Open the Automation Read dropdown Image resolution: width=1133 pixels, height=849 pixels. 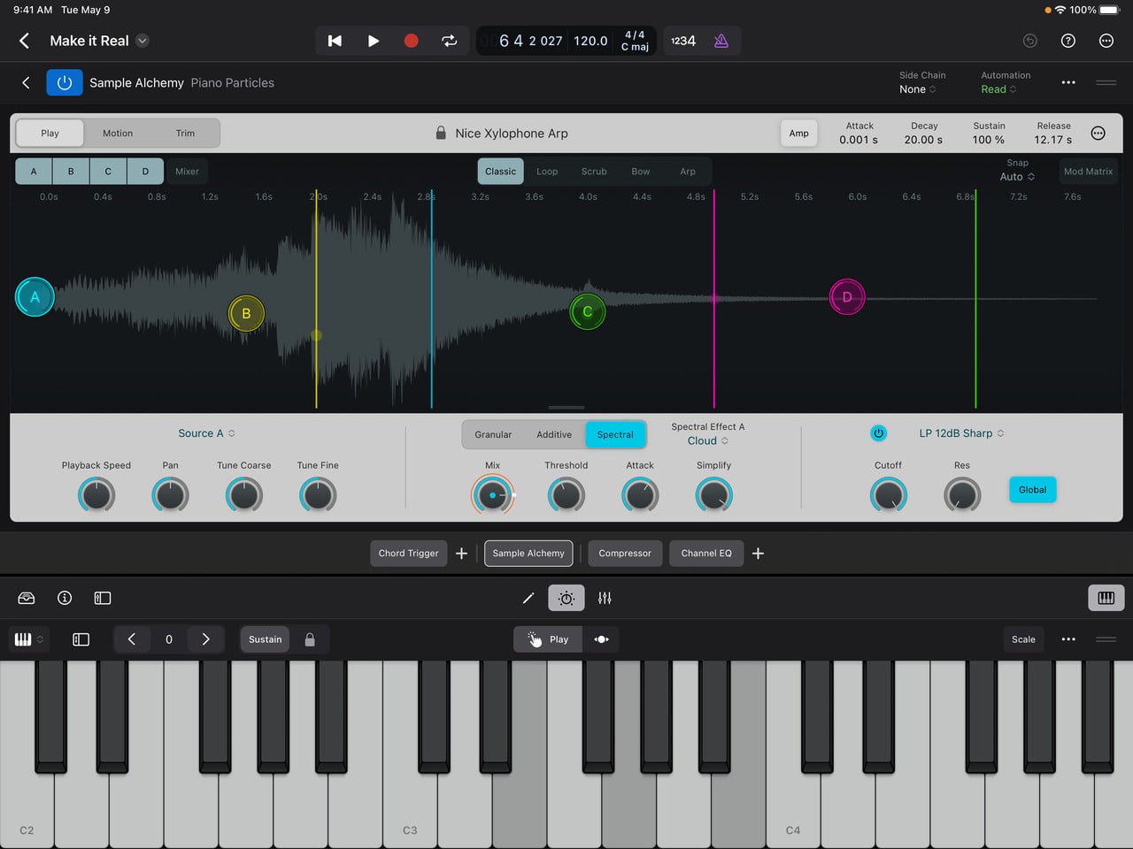click(998, 89)
